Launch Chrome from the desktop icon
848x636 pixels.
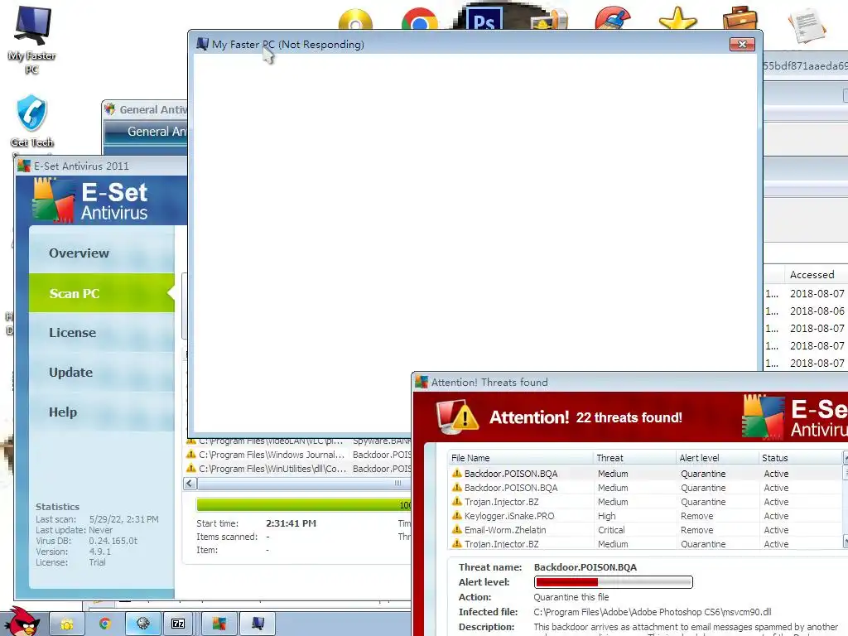click(419, 19)
